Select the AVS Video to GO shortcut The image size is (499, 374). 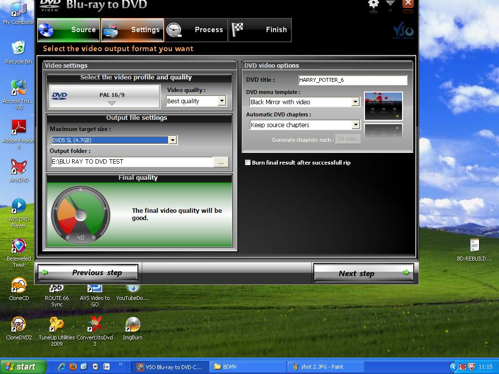(x=95, y=296)
